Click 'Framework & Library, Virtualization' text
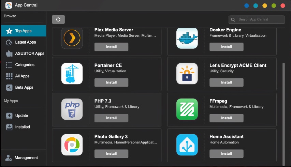The height and width of the screenshot is (167, 291). coord(238,35)
